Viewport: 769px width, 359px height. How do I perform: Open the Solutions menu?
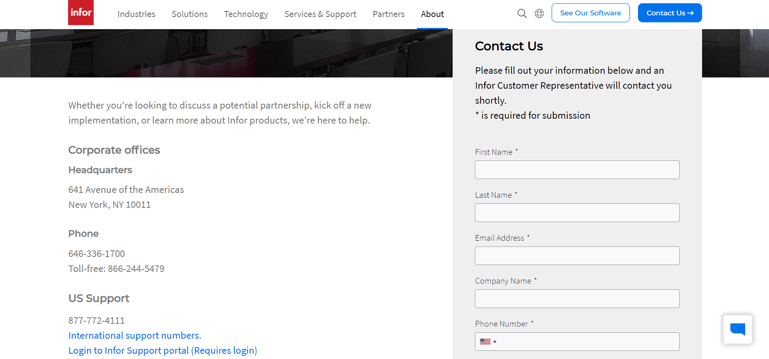point(189,14)
